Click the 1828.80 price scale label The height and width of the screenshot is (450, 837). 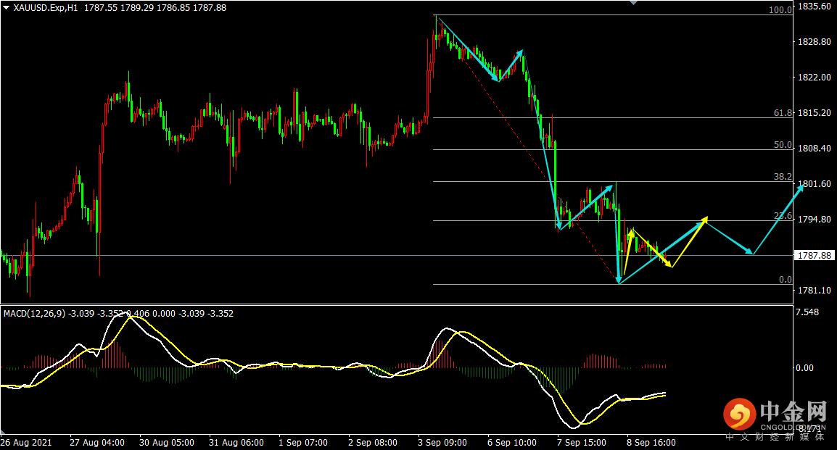814,41
